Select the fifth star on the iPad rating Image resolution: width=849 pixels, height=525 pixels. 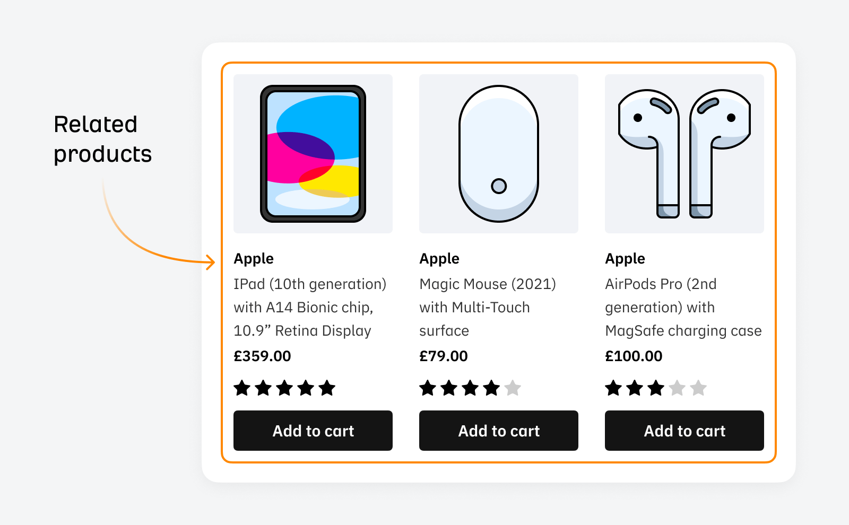[x=326, y=388]
